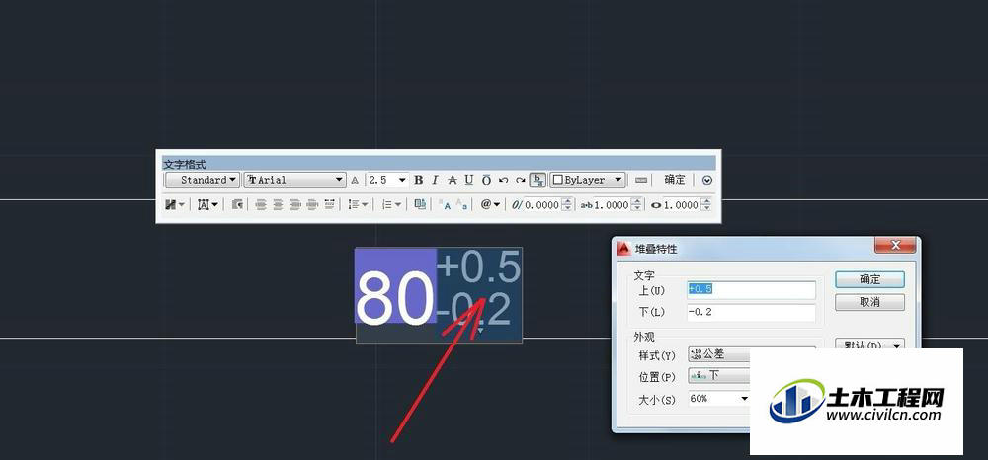Image resolution: width=988 pixels, height=460 pixels.
Task: Open the 位置(P) position dropdown
Action: click(x=719, y=376)
